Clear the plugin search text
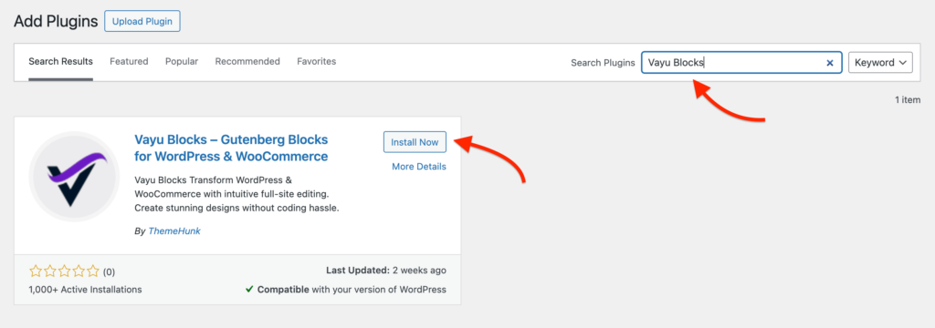The height and width of the screenshot is (328, 935). pos(829,63)
